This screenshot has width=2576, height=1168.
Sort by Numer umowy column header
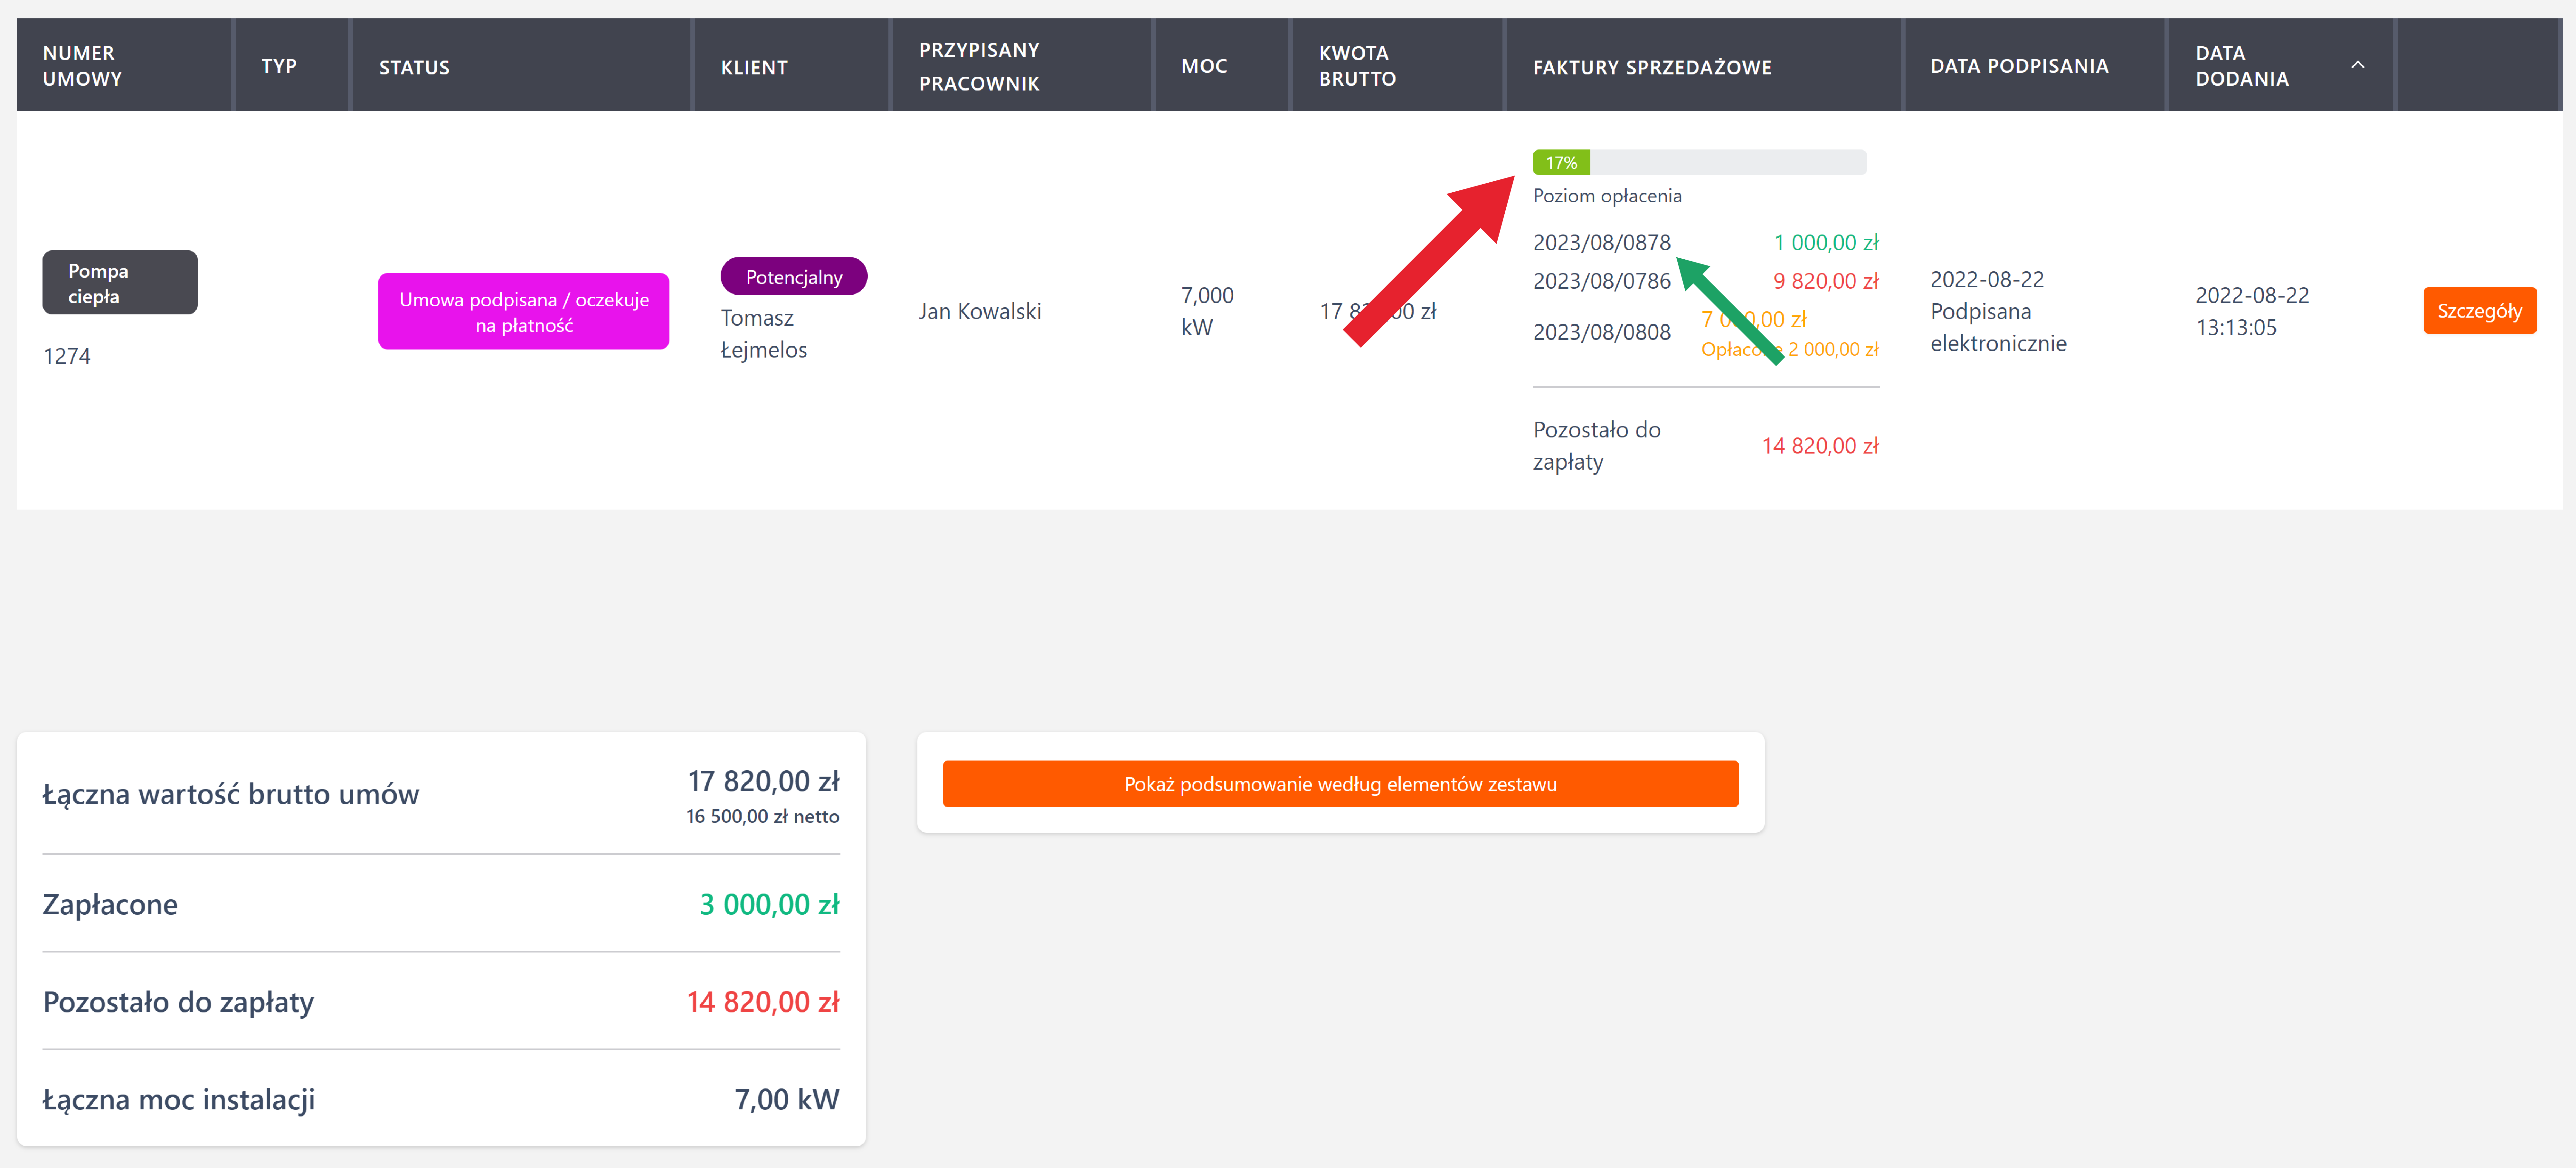coord(82,66)
